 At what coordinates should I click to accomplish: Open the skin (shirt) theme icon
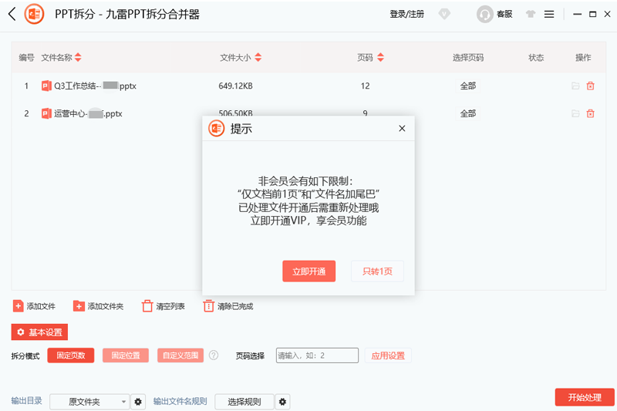coord(531,14)
